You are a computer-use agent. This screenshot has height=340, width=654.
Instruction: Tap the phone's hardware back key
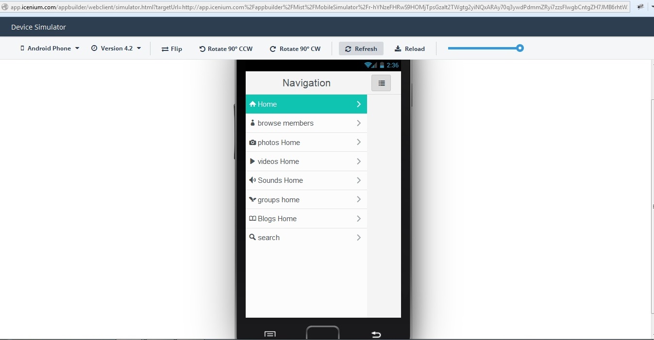[x=376, y=334]
